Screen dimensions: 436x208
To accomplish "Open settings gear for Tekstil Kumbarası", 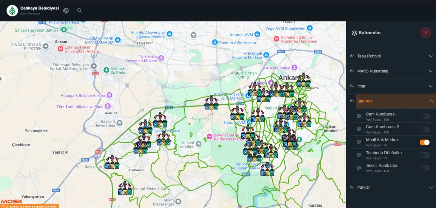I will pyautogui.click(x=359, y=168).
